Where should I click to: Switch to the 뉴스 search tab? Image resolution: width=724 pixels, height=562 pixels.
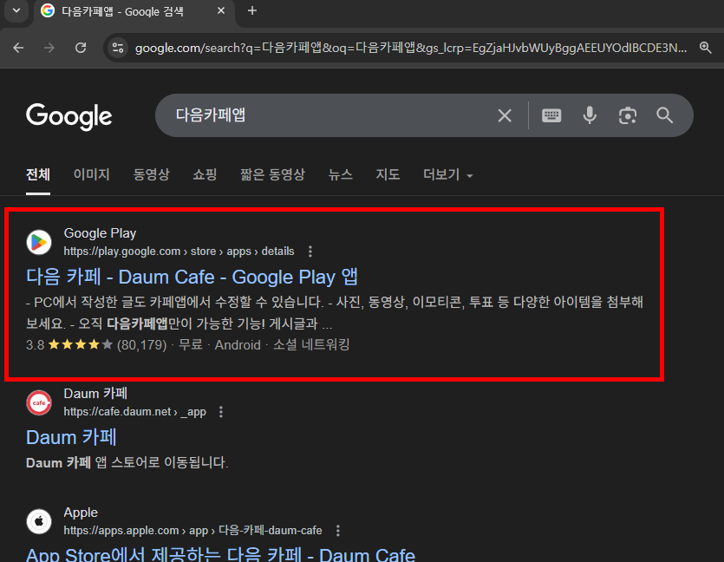(340, 174)
